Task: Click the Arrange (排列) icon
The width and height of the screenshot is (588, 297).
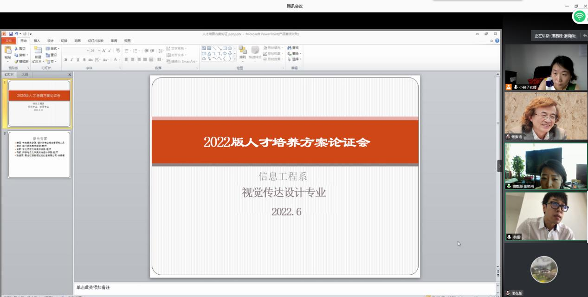Action: [x=243, y=51]
